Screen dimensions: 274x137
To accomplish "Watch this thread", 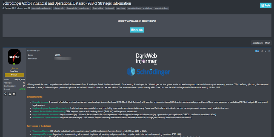I will click(x=267, y=43).
